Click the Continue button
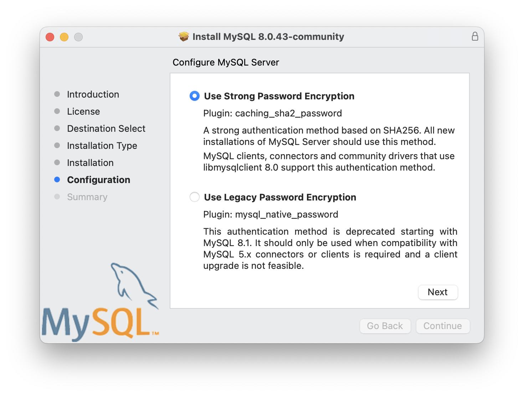Screen dimensions: 524x396 pos(443,326)
